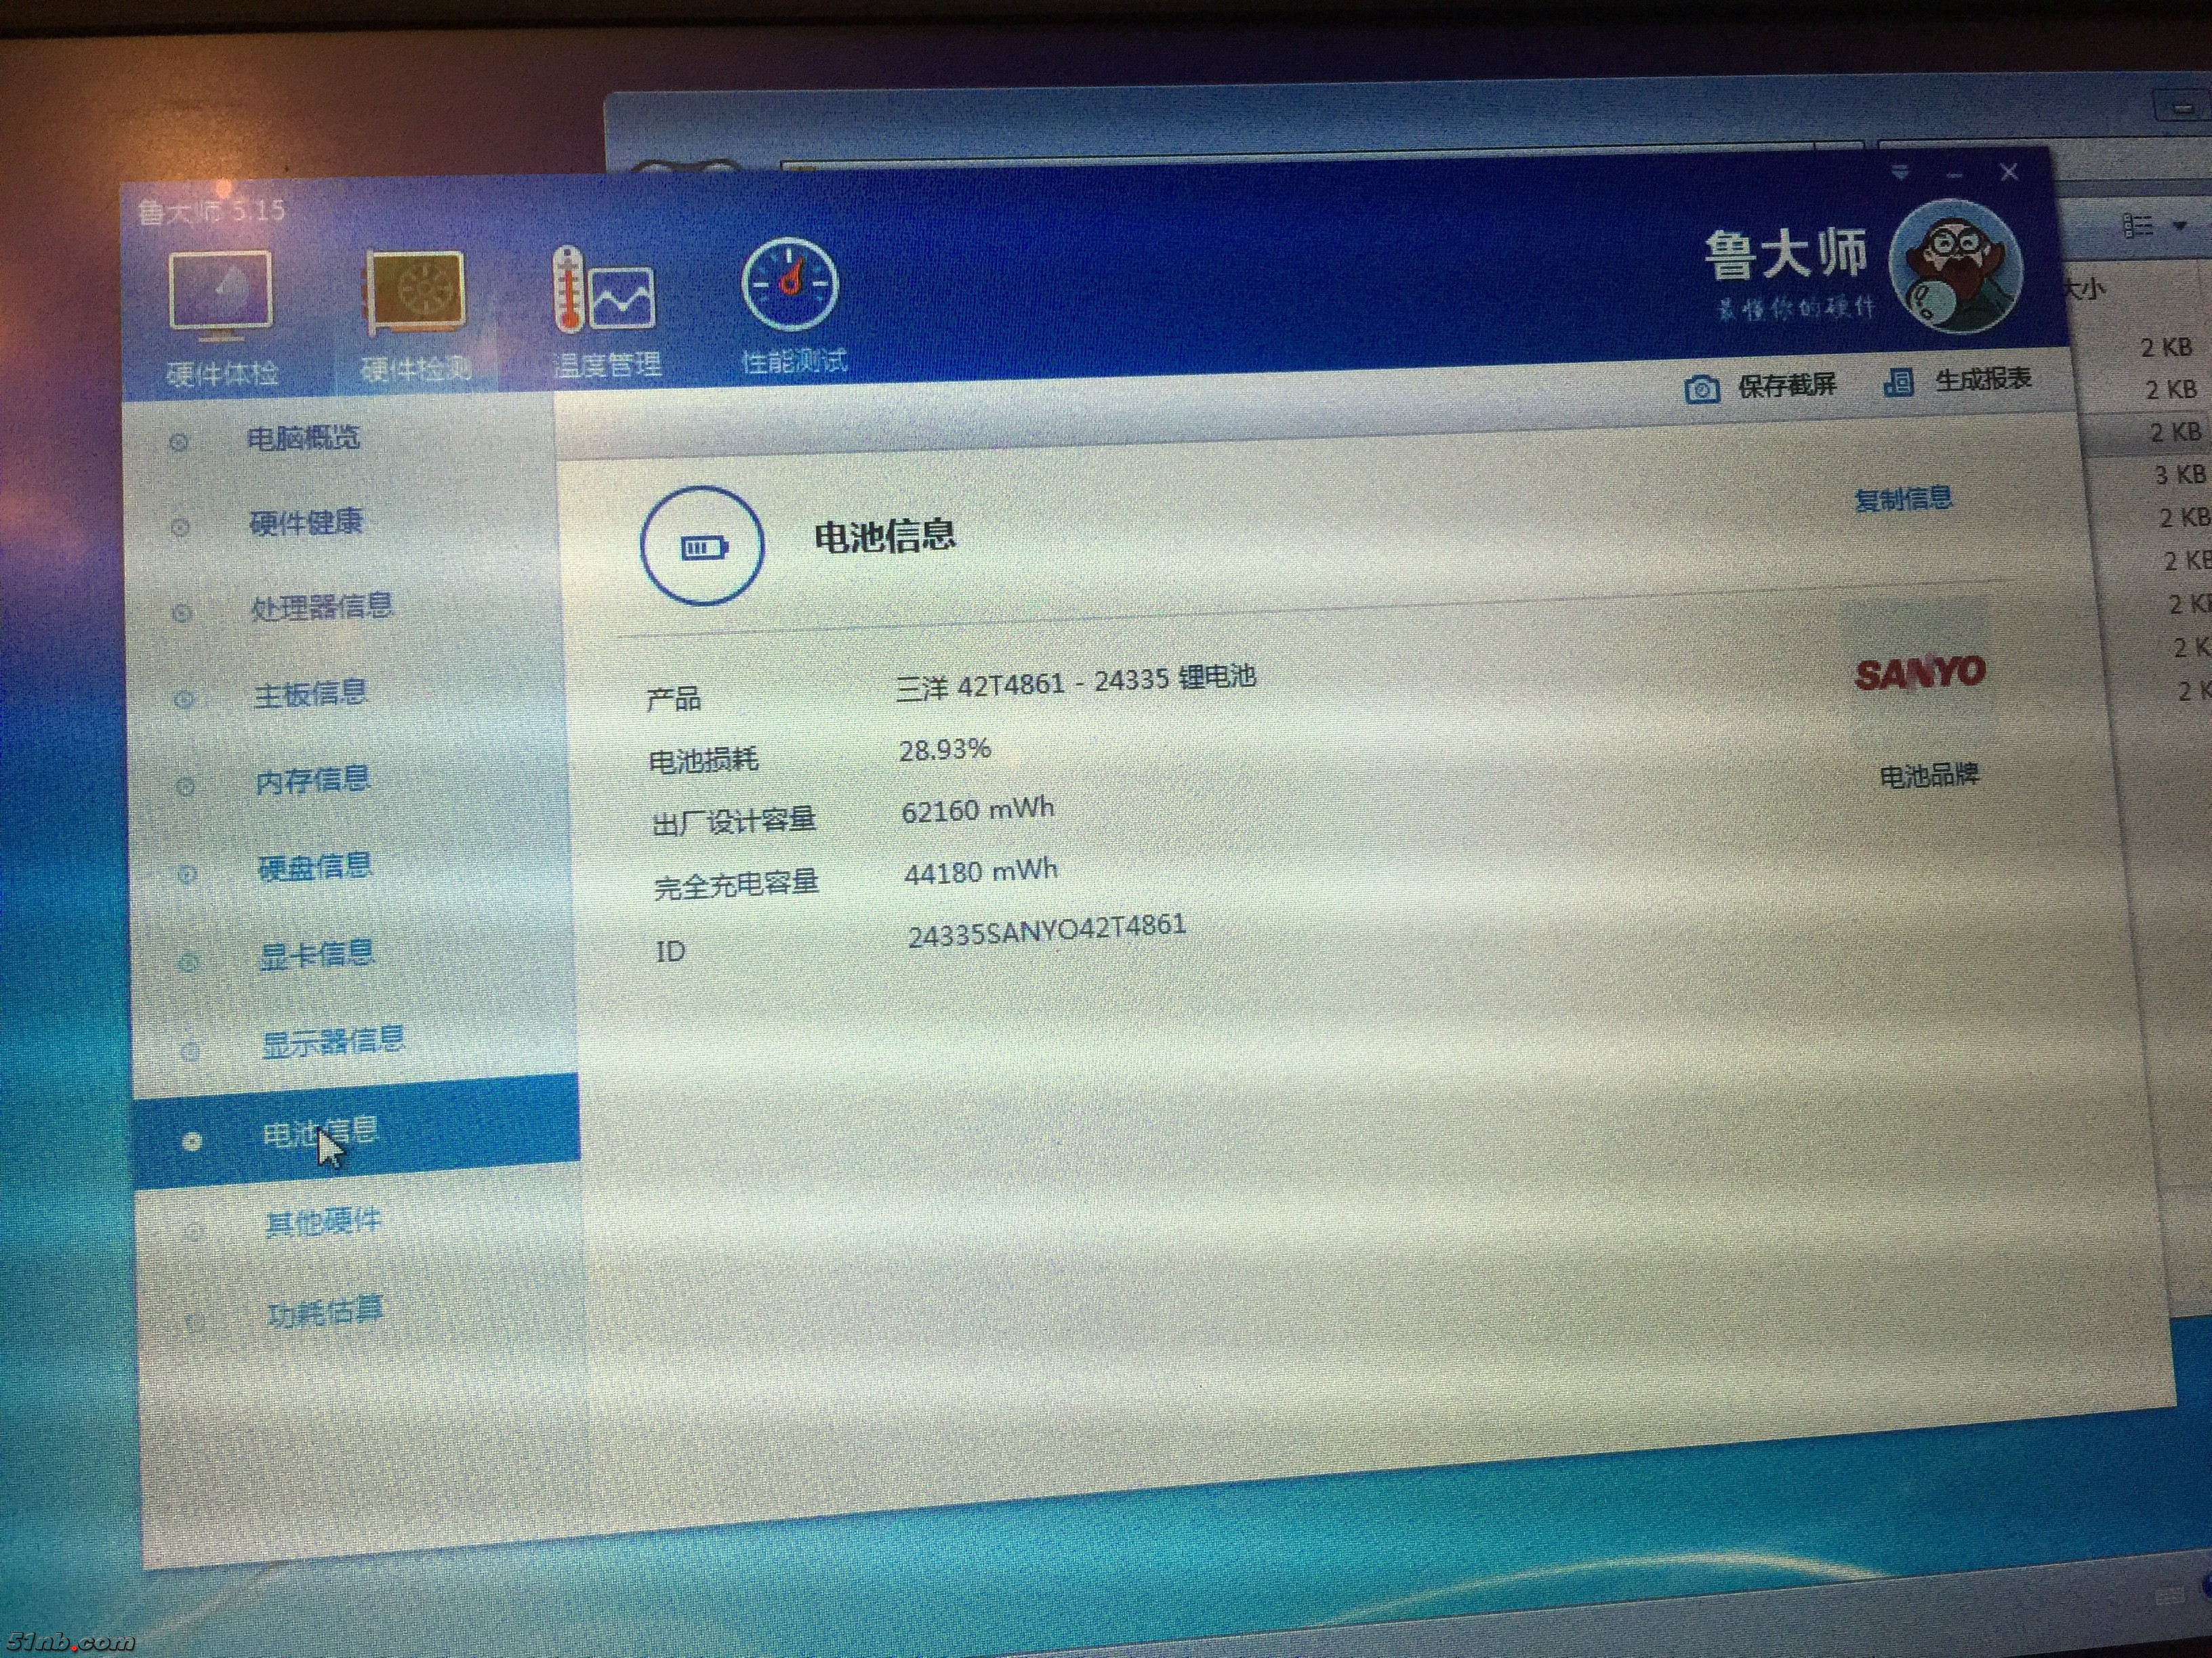Open view options icon in background window
Viewport: 2212px width, 1658px height.
click(2138, 226)
